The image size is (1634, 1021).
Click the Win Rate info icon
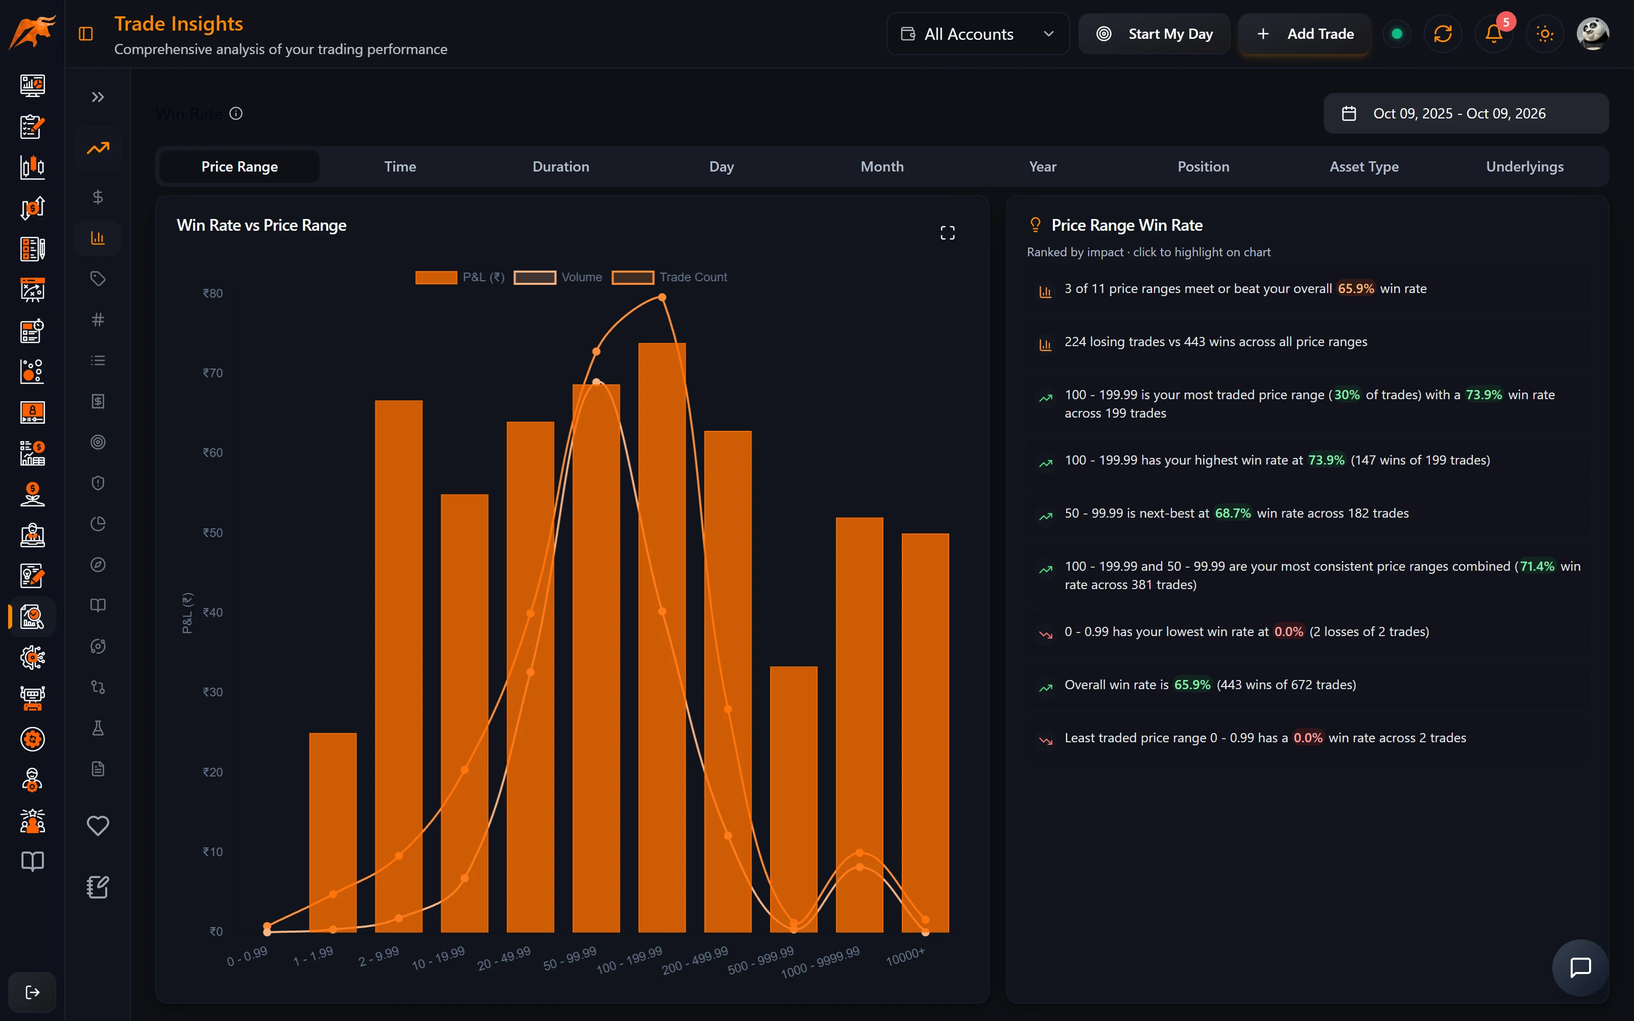[235, 113]
